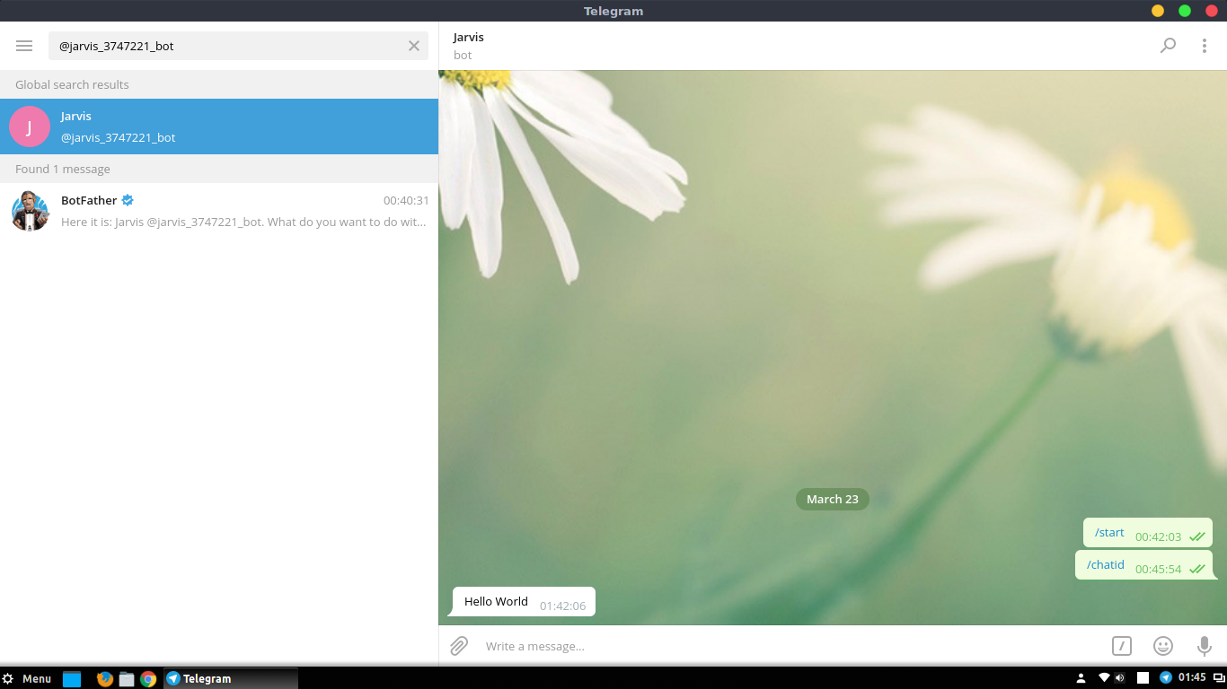Click the 01:45 tray clock

tap(1192, 677)
